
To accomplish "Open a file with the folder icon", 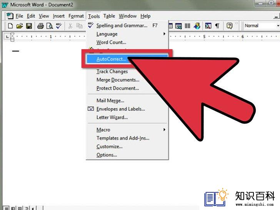I will (x=20, y=26).
